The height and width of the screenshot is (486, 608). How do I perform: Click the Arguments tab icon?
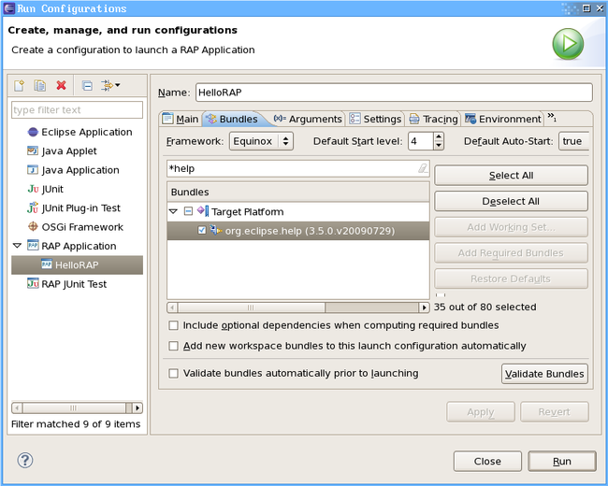point(280,118)
